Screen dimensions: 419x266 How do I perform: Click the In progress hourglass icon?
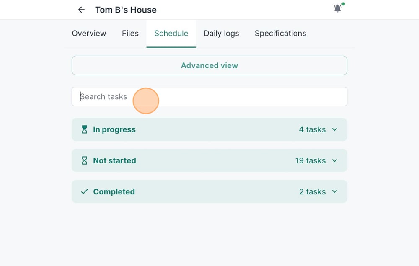coord(85,129)
